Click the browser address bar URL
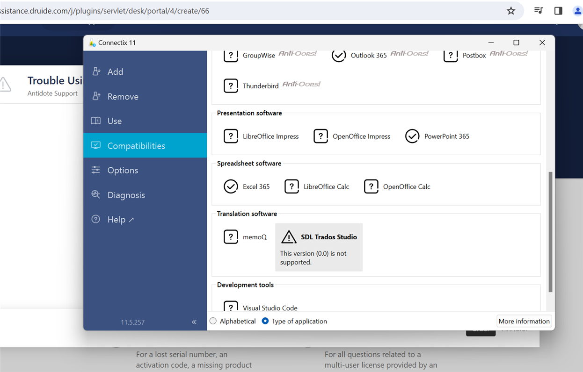This screenshot has width=583, height=372. 104,11
